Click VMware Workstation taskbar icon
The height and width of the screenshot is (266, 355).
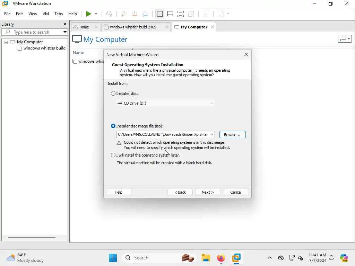coord(236,258)
